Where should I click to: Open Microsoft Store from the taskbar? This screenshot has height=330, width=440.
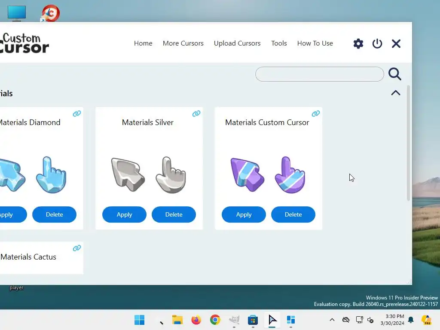253,320
